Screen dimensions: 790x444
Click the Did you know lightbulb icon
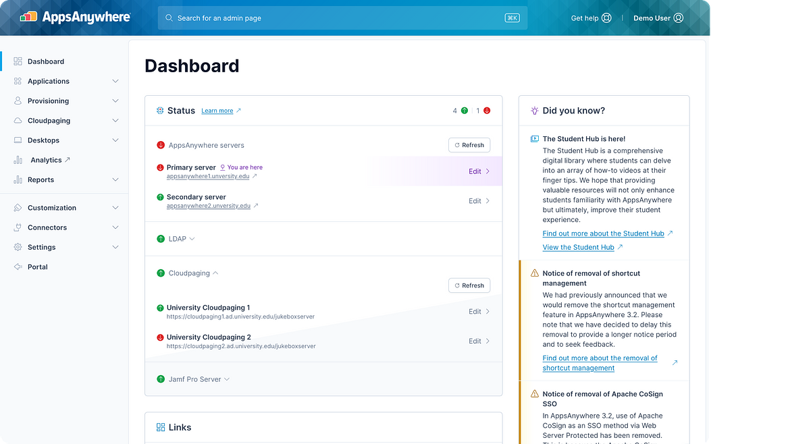[535, 111]
